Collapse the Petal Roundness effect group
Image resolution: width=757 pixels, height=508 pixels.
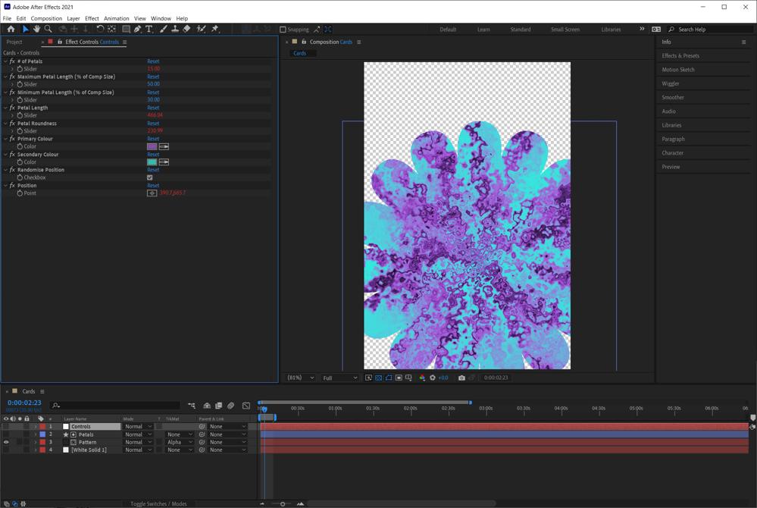click(x=5, y=124)
